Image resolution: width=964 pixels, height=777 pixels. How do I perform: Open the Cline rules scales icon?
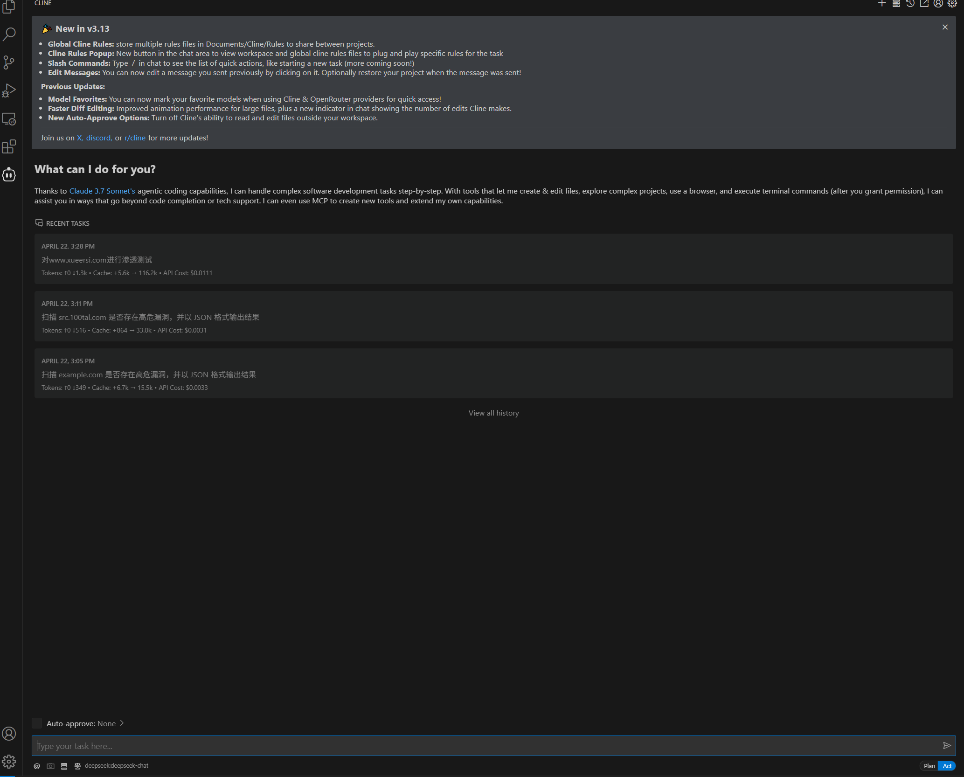coord(77,766)
